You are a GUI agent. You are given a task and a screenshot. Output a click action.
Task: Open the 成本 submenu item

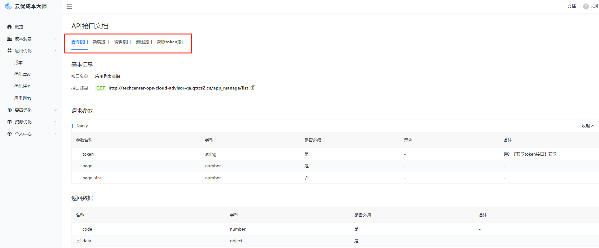click(x=18, y=63)
